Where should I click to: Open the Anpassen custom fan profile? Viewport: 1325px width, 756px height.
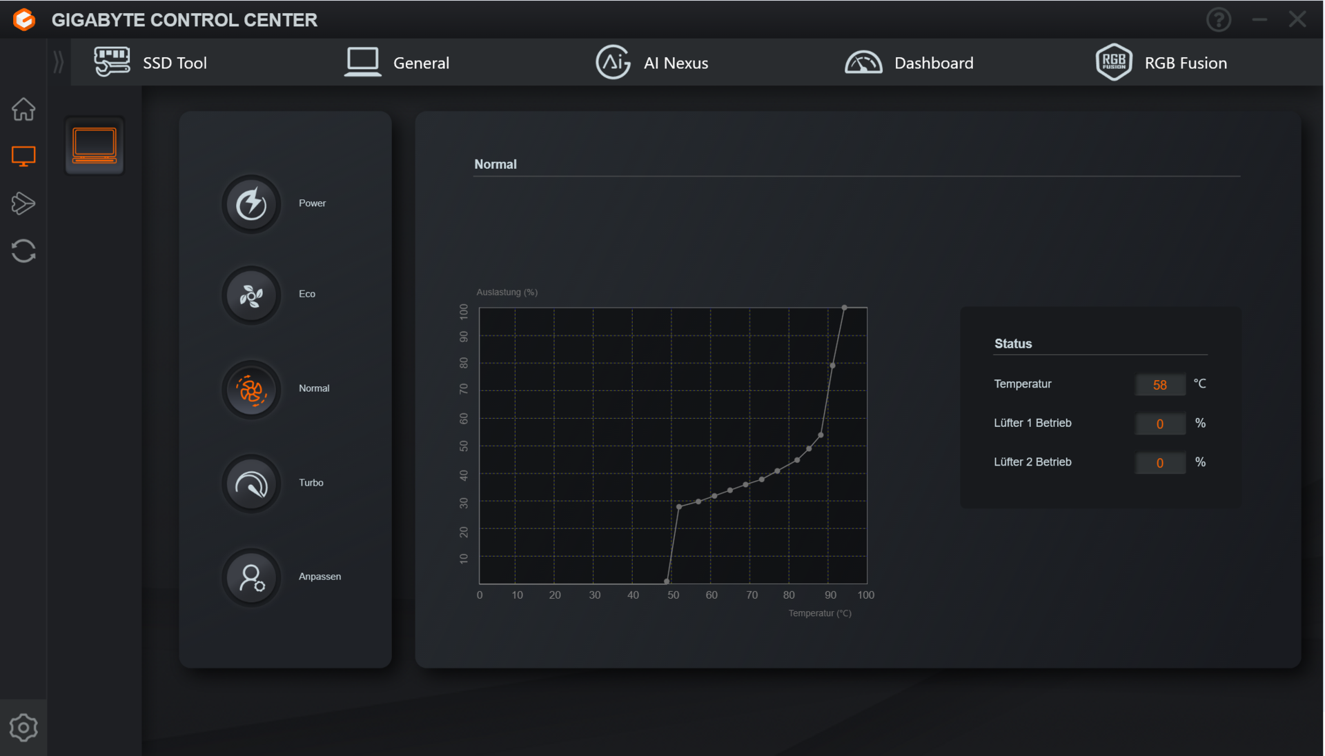(x=251, y=577)
